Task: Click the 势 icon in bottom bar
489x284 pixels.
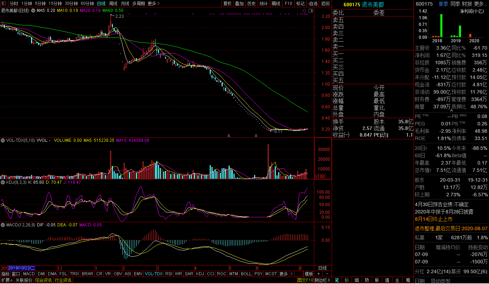Action: click(x=367, y=280)
